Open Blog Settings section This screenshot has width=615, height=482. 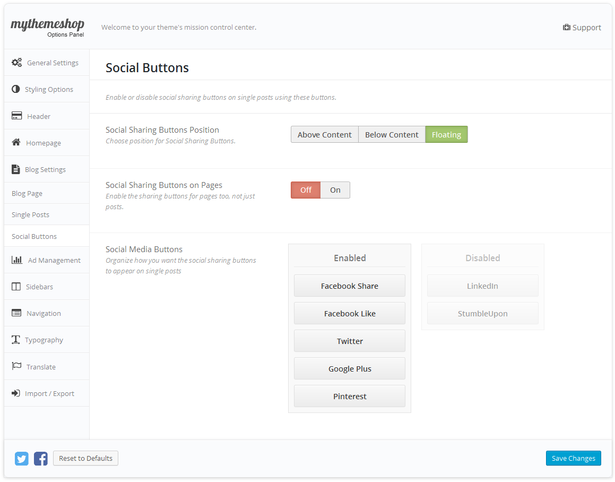tap(46, 169)
